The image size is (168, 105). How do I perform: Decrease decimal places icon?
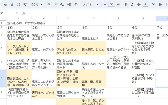click(62, 5)
